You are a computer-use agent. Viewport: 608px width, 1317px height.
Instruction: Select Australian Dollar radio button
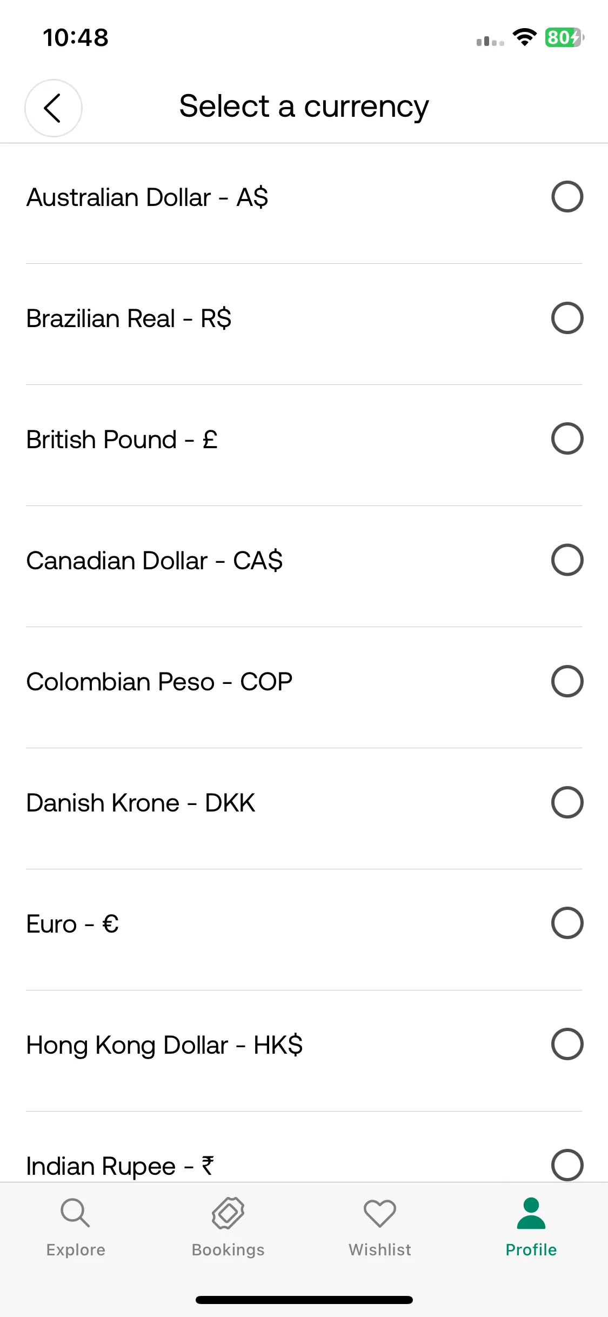[x=567, y=197]
